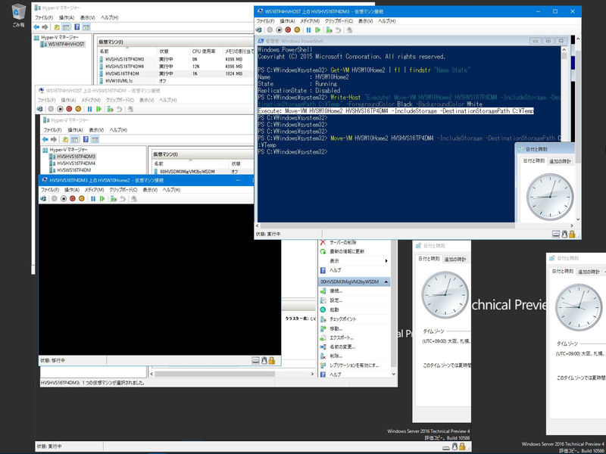Select HVSWS16TP4DM row in outer VM list

(x=175, y=73)
